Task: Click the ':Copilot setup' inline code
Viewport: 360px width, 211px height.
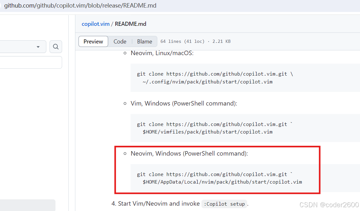Action: pyautogui.click(x=224, y=204)
